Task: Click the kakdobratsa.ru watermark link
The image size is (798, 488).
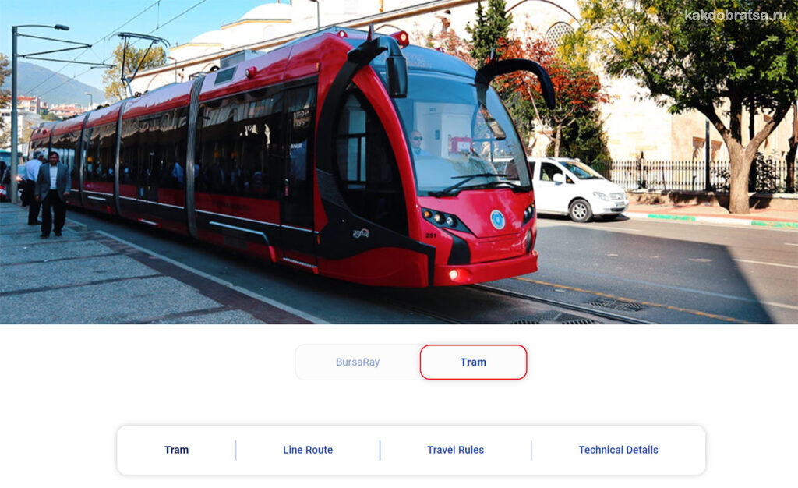Action: point(736,16)
